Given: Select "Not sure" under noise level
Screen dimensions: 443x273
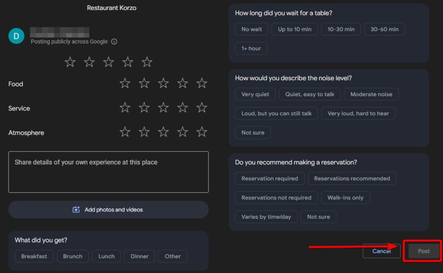Looking at the screenshot, I should (x=253, y=132).
